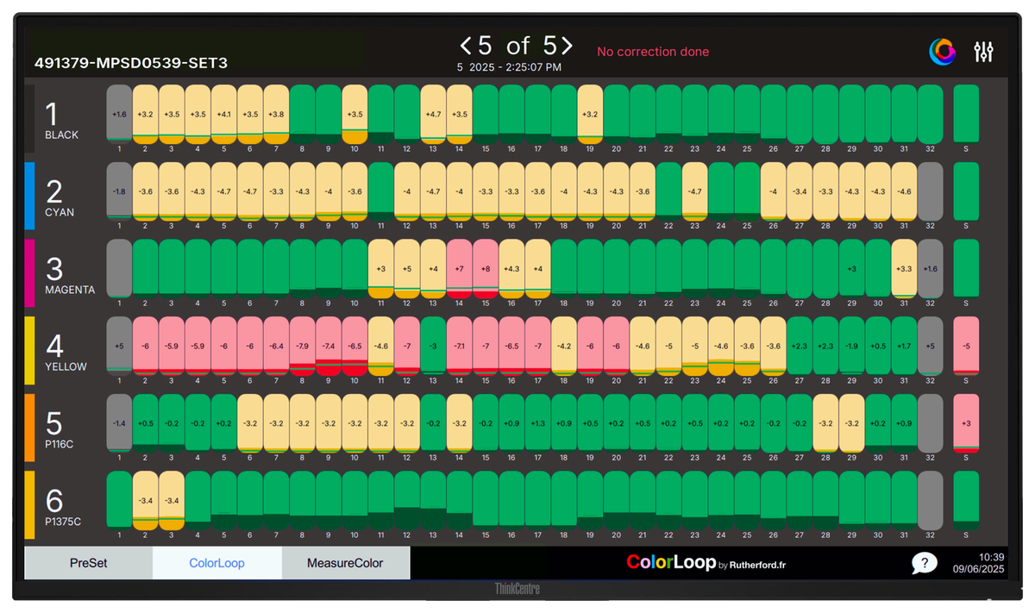Click the ColorLoop by Rutherford.fr logo

pyautogui.click(x=706, y=563)
